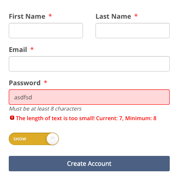This screenshot has width=181, height=185.
Task: Click the 'Must be at least 8 characters' hint
Action: [45, 109]
